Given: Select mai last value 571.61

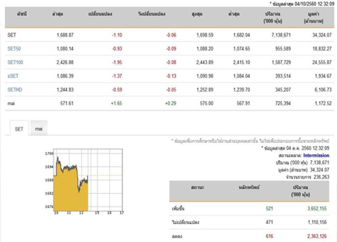Looking at the screenshot, I should tap(67, 103).
